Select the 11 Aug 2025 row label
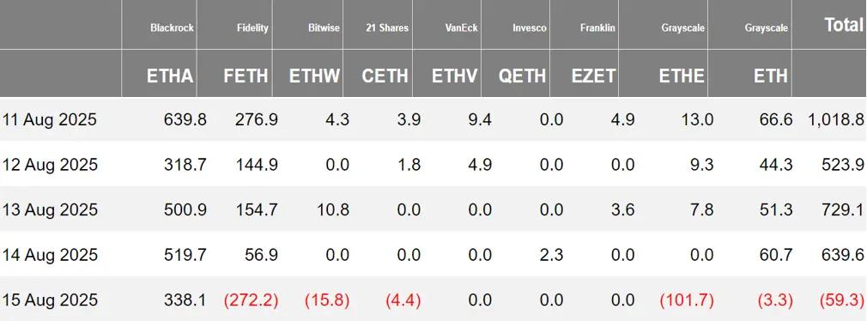This screenshot has height=321, width=867. (x=50, y=119)
